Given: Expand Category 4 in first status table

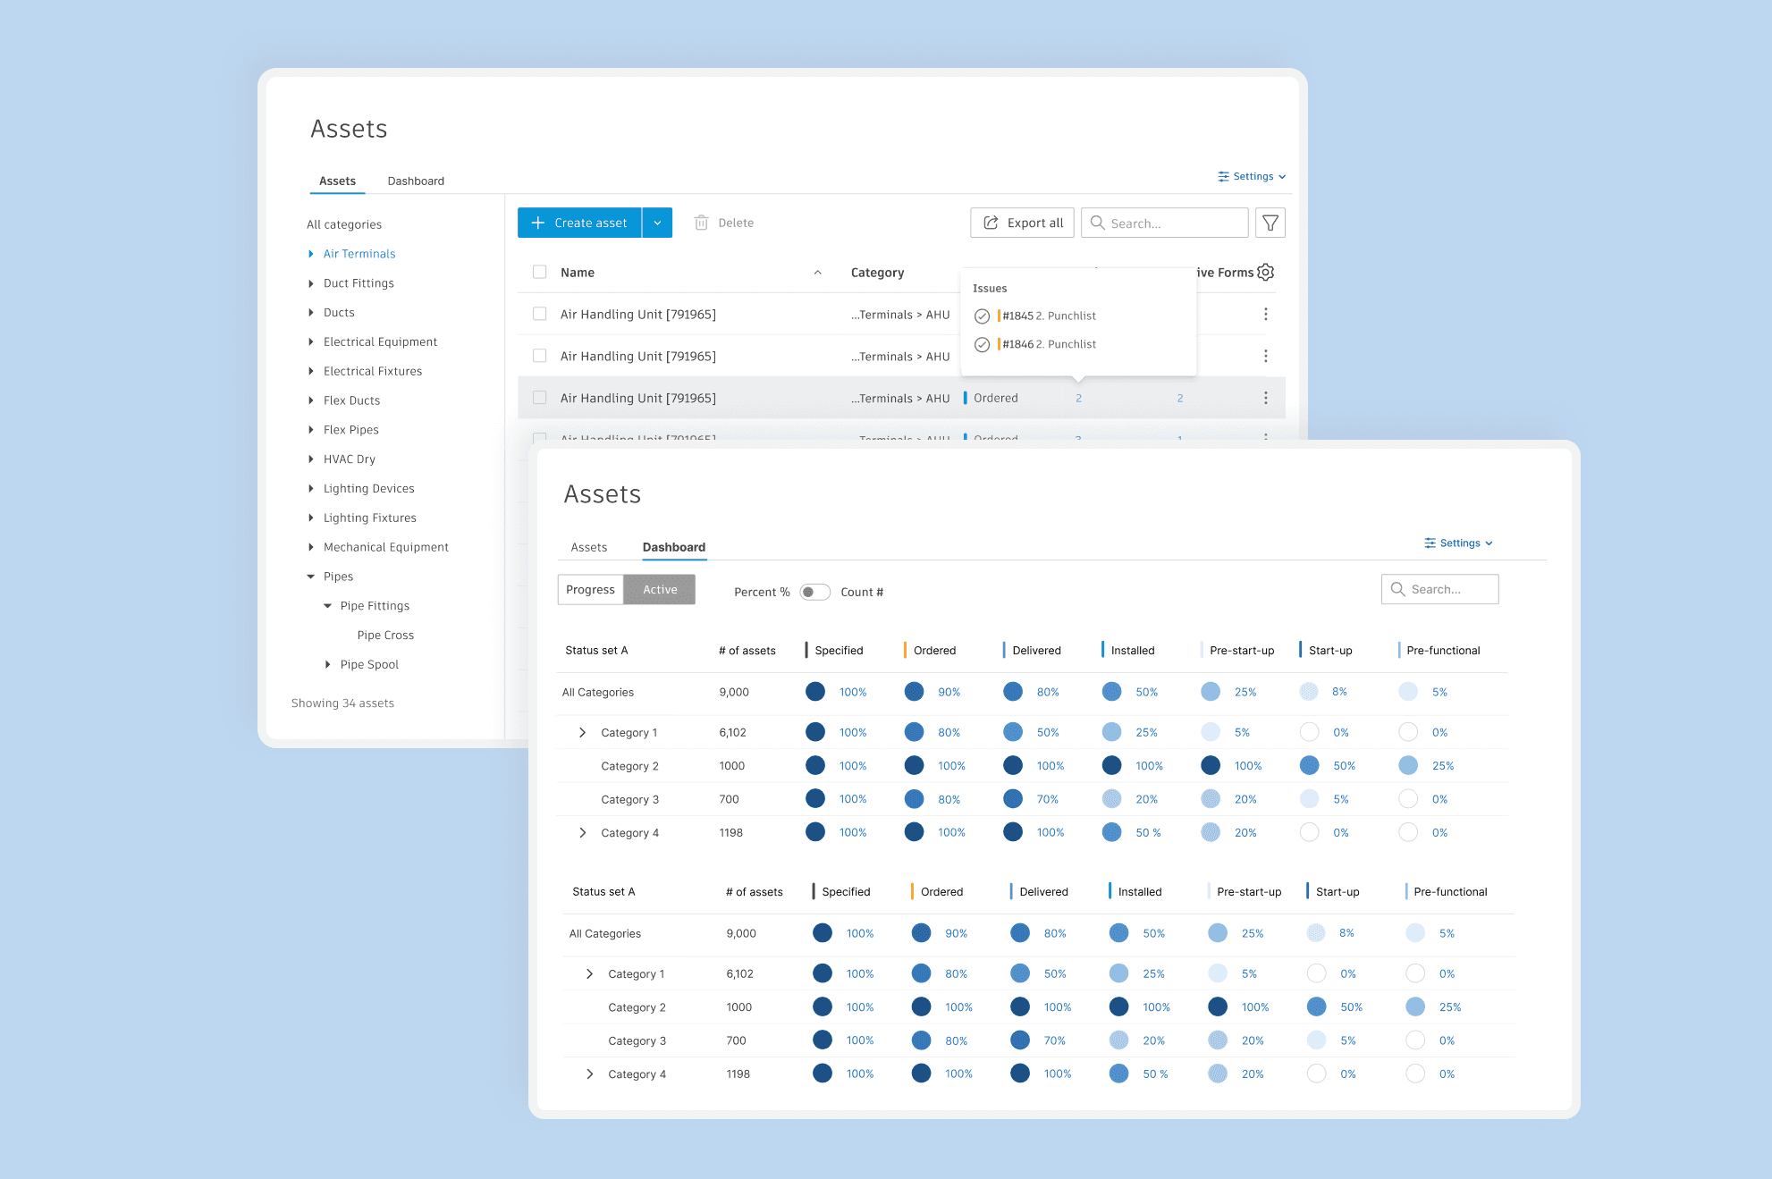Looking at the screenshot, I should (582, 832).
